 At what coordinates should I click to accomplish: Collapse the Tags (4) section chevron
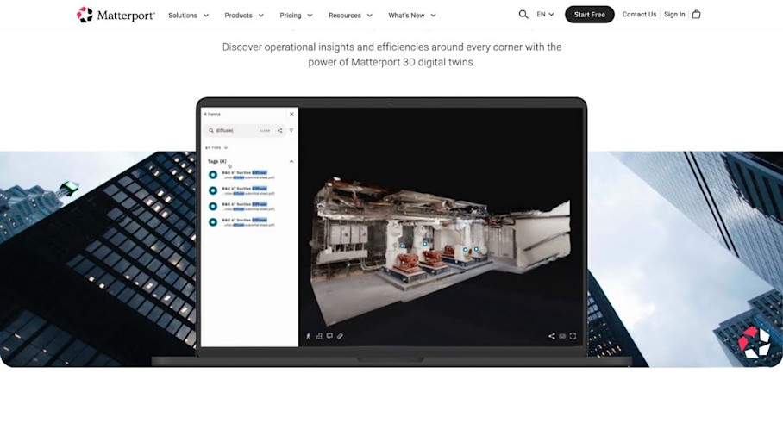point(291,161)
